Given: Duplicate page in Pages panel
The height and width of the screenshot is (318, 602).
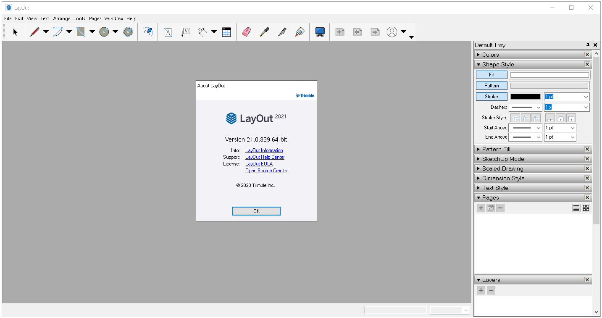Looking at the screenshot, I should [491, 208].
